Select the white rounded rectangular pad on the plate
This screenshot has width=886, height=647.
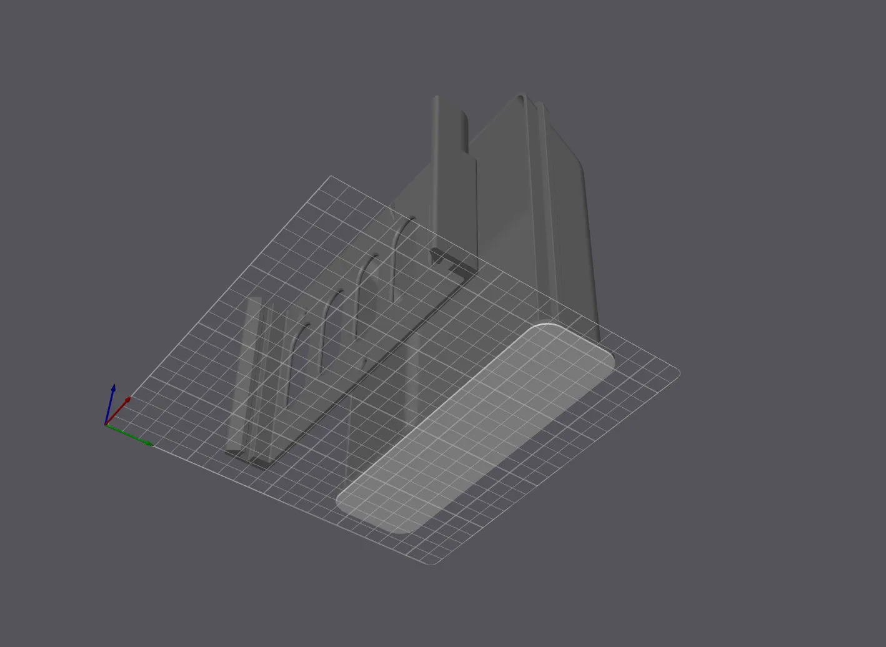(475, 428)
